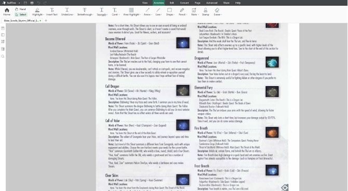Switch to Elder_Scrolls_Skyrim document tab
Screen dimensions: 348x191
pyautogui.click(x=21, y=21)
